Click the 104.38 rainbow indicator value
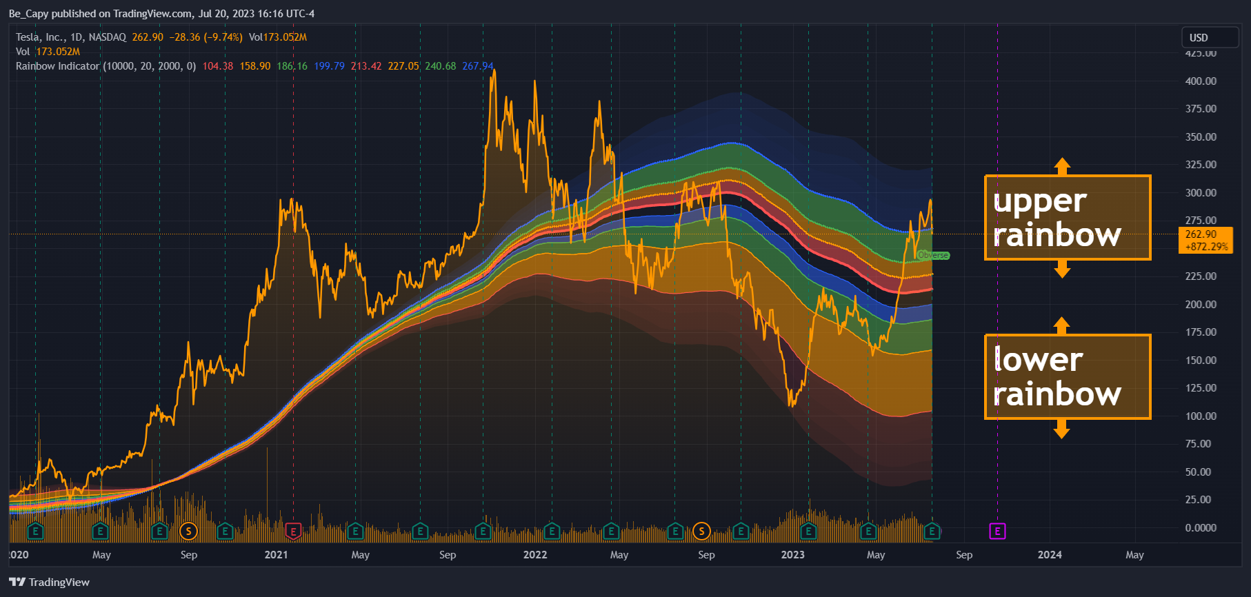The height and width of the screenshot is (597, 1251). 218,66
